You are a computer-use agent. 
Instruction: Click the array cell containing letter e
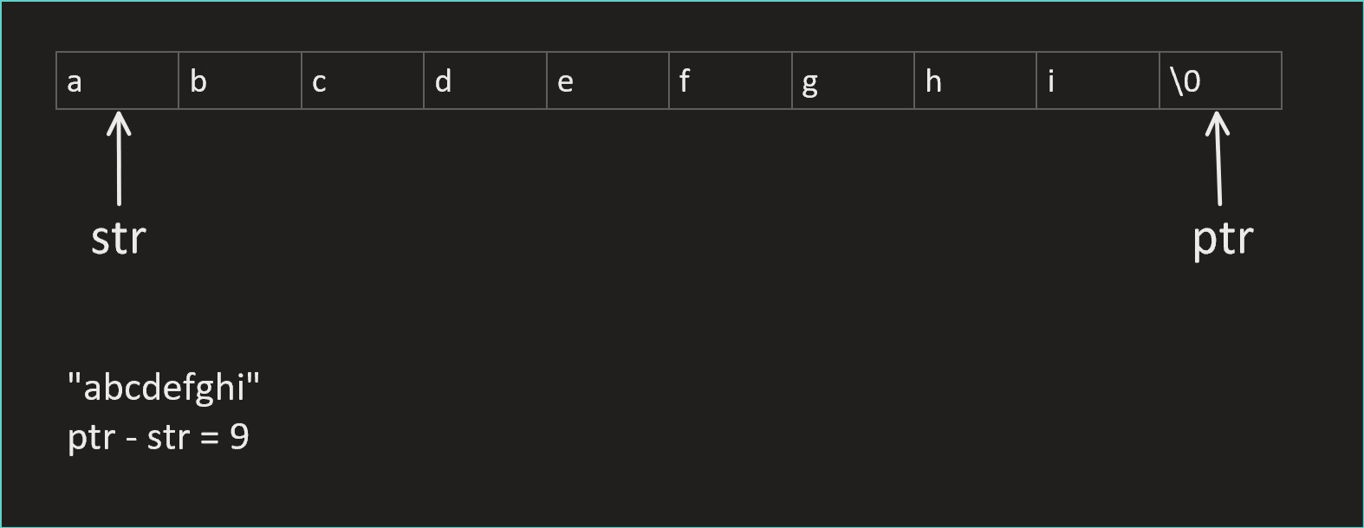[x=607, y=80]
